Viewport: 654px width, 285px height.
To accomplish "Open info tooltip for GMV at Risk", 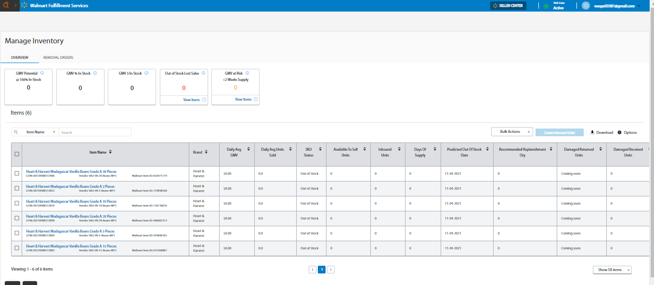I will [248, 73].
